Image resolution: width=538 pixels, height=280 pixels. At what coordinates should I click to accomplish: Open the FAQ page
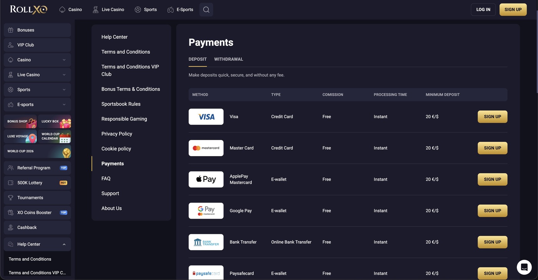(106, 179)
